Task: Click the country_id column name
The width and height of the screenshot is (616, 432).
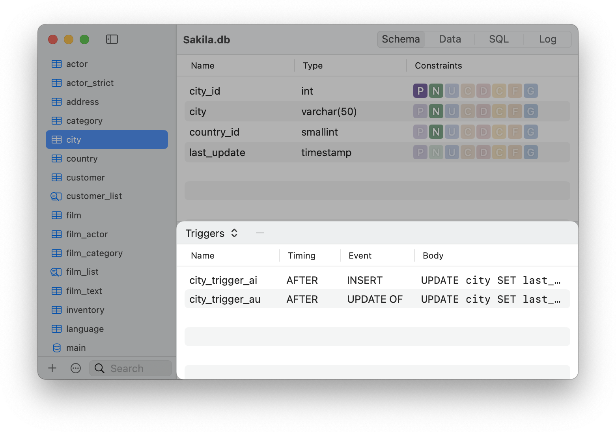Action: [214, 132]
